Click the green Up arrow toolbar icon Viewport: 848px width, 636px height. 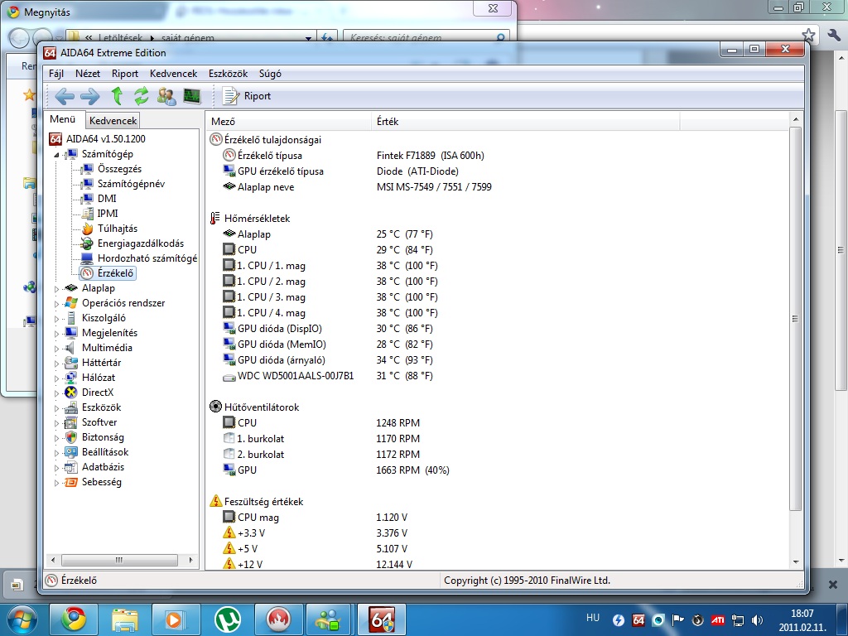116,96
